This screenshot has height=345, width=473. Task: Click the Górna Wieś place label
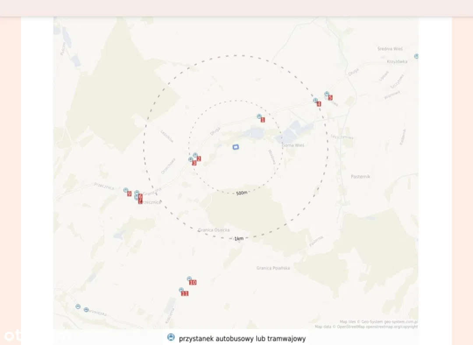coord(293,145)
